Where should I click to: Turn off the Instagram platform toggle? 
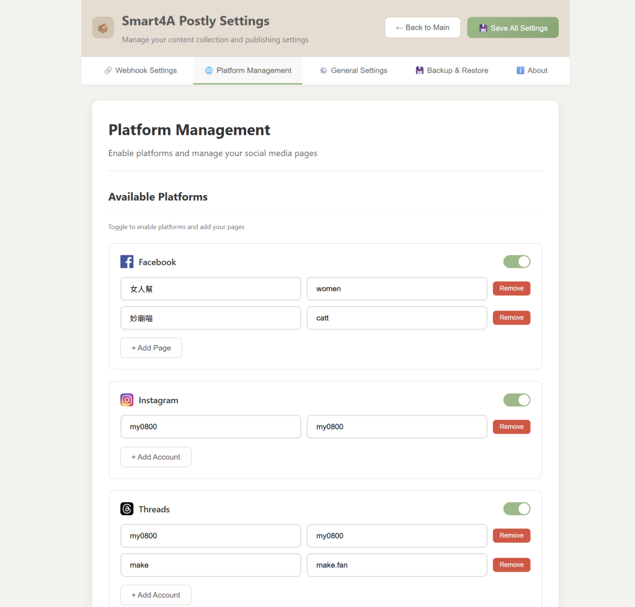pyautogui.click(x=517, y=400)
